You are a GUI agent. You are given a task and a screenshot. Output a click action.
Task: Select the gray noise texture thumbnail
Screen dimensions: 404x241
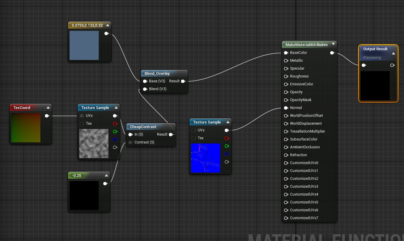(x=94, y=144)
